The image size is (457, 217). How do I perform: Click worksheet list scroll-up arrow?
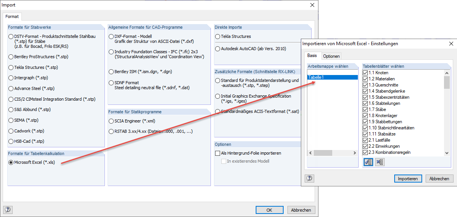coord(447,73)
